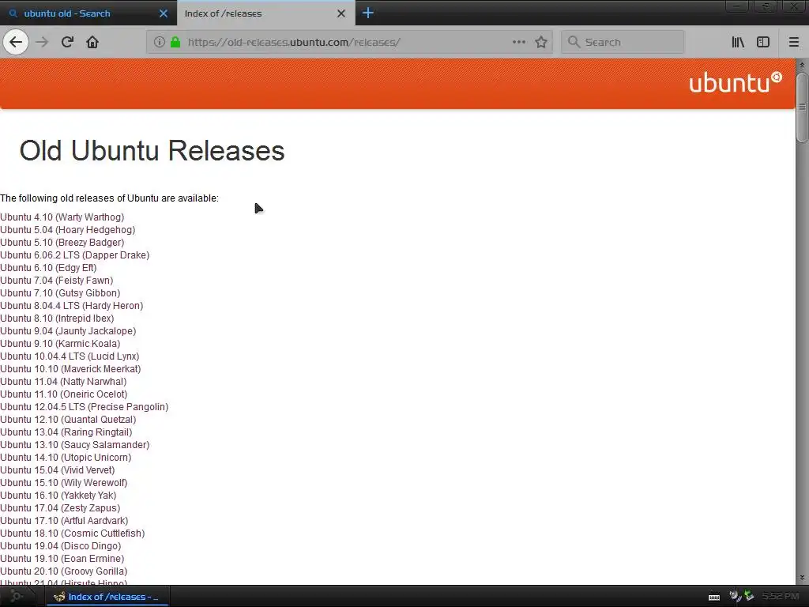Click the keyboard icon in the system tray
Screen dimensions: 809x607
tap(714, 598)
